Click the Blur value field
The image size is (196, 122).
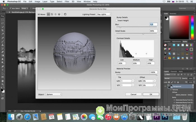(153, 25)
